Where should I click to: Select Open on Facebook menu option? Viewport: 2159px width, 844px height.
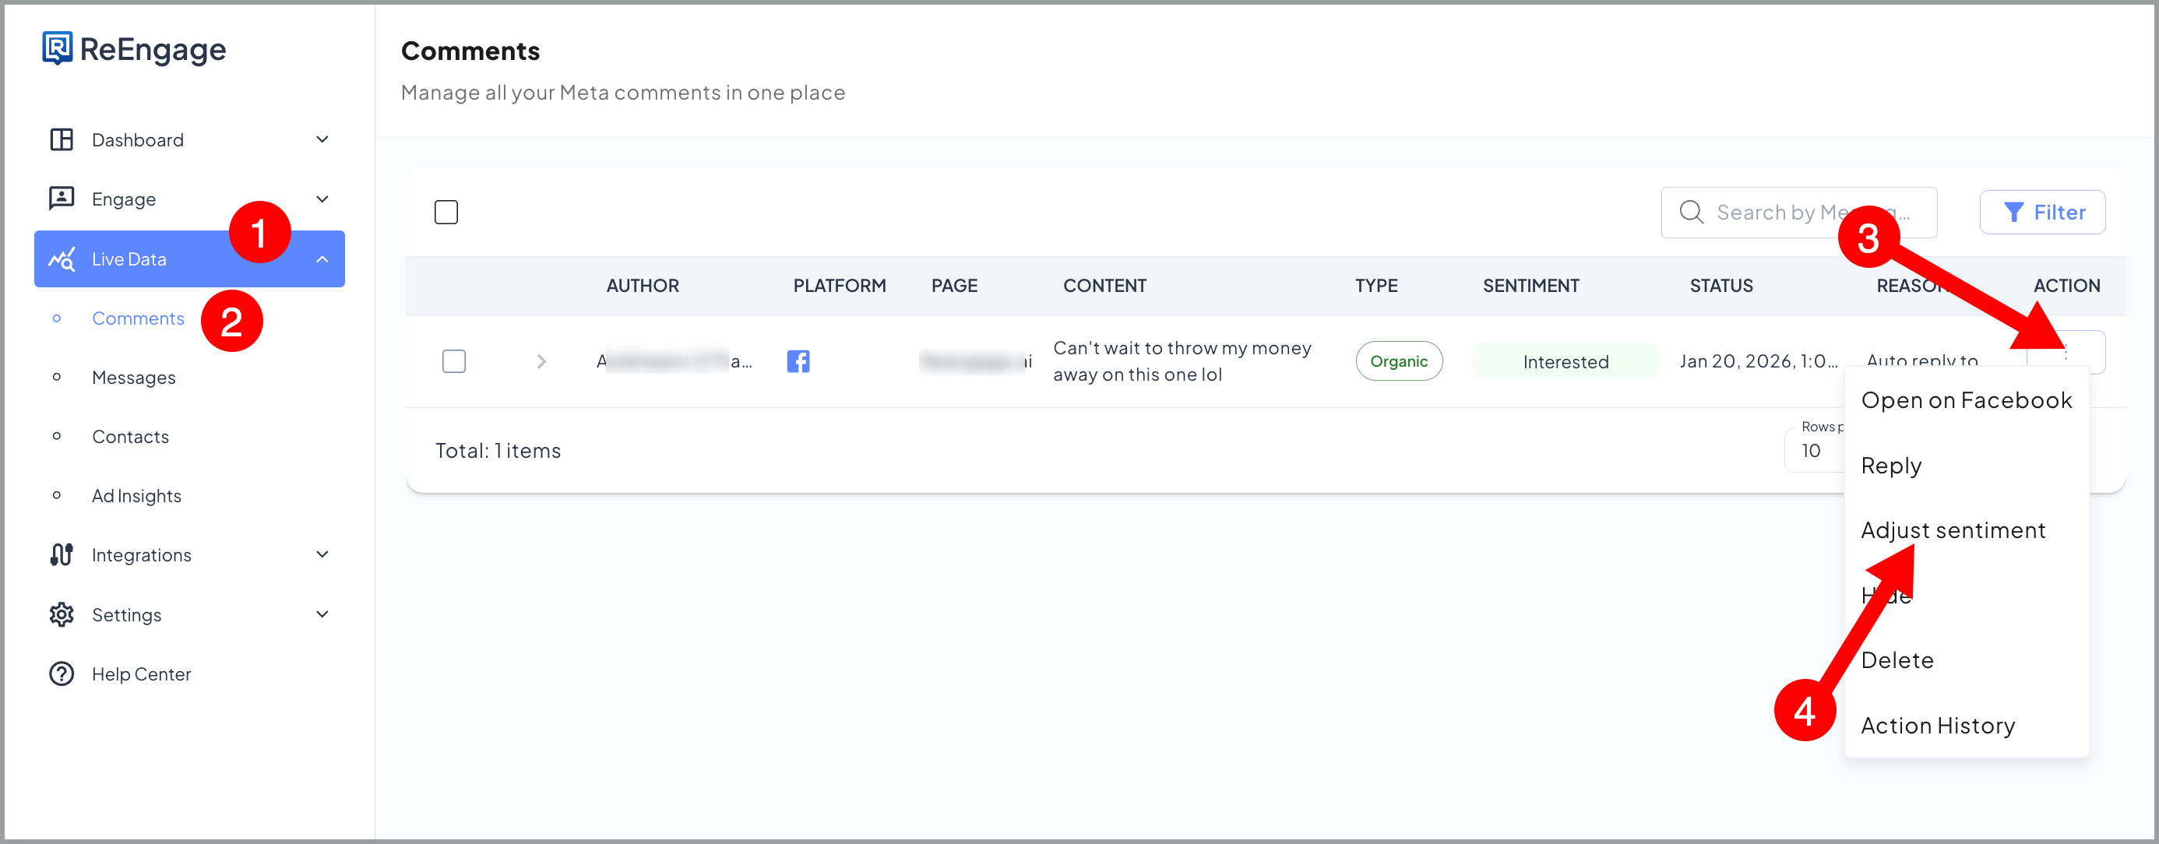[x=1966, y=401]
